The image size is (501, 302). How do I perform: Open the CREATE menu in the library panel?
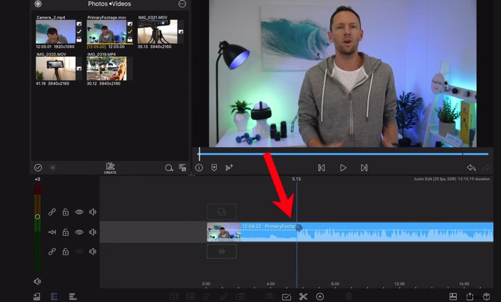[x=109, y=168]
